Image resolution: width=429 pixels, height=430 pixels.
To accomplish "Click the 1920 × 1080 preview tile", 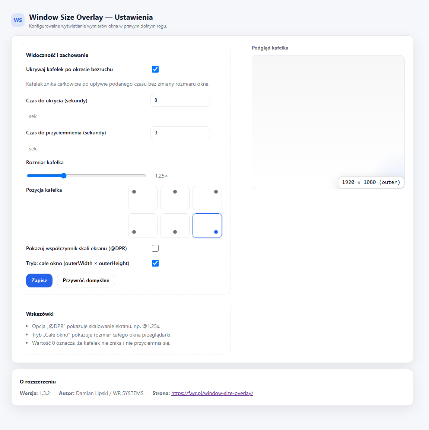I will pos(371,182).
